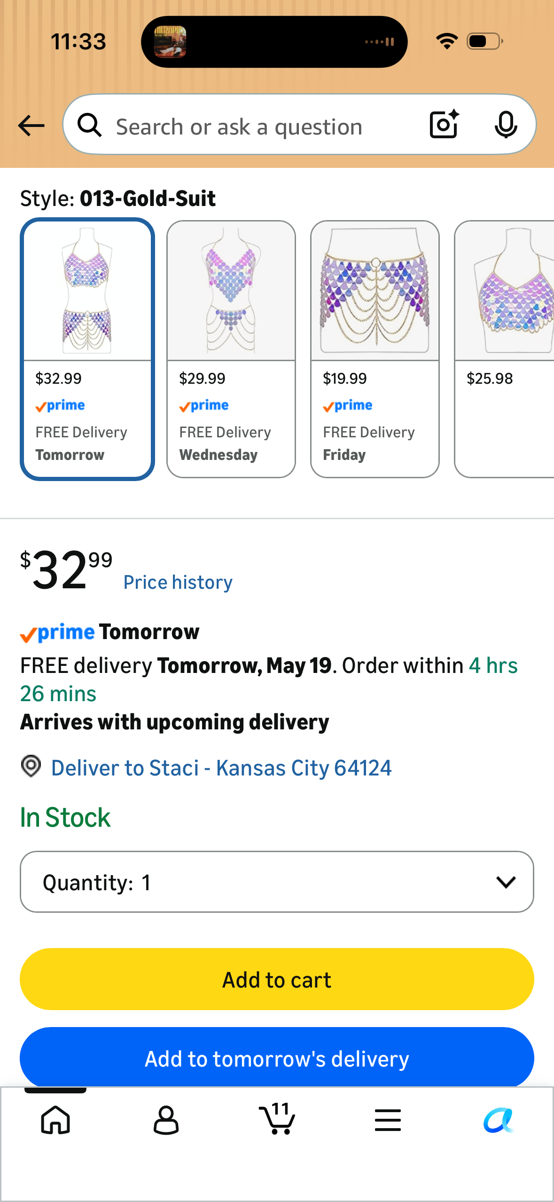The image size is (554, 1202).
Task: Select the $19.99 style with Friday delivery
Action: coord(375,349)
